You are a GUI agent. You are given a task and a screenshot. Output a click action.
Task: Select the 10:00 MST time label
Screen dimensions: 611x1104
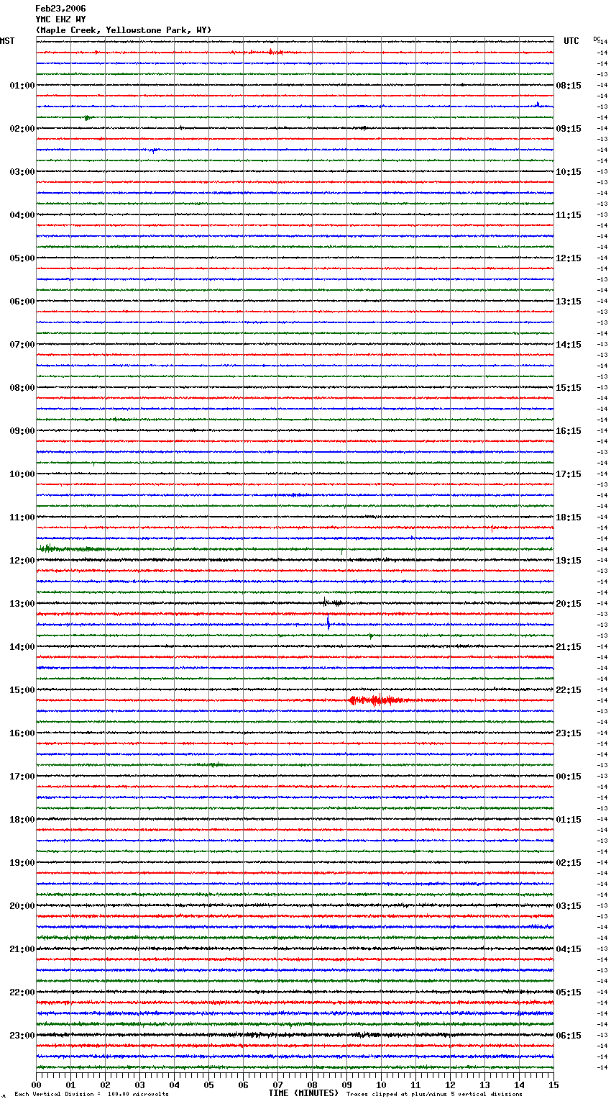click(x=22, y=474)
